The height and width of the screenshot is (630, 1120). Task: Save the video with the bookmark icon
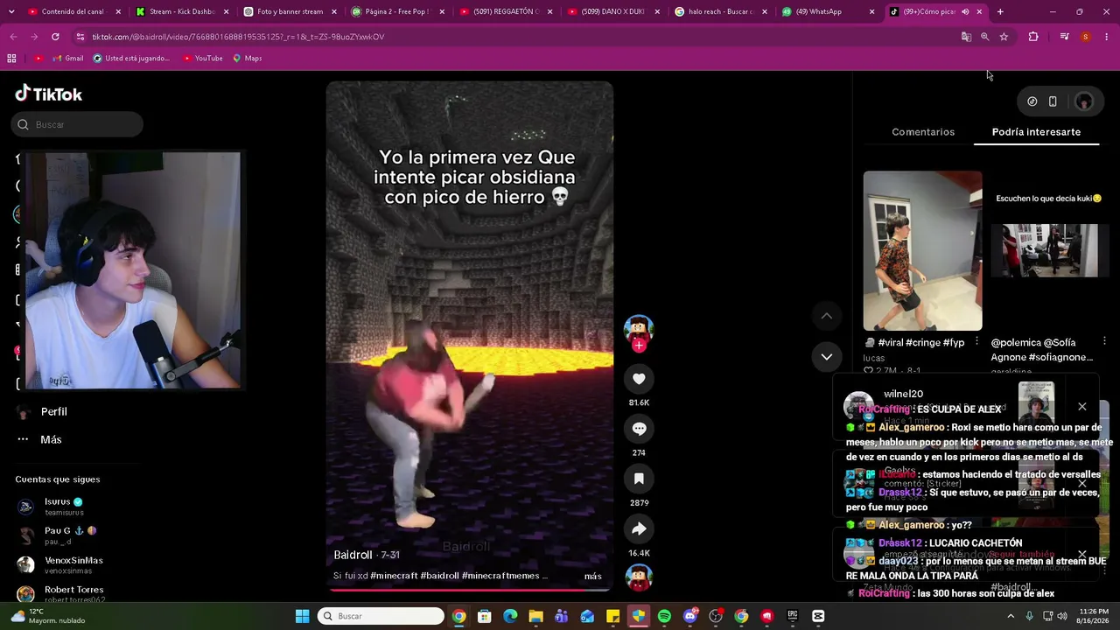[639, 479]
